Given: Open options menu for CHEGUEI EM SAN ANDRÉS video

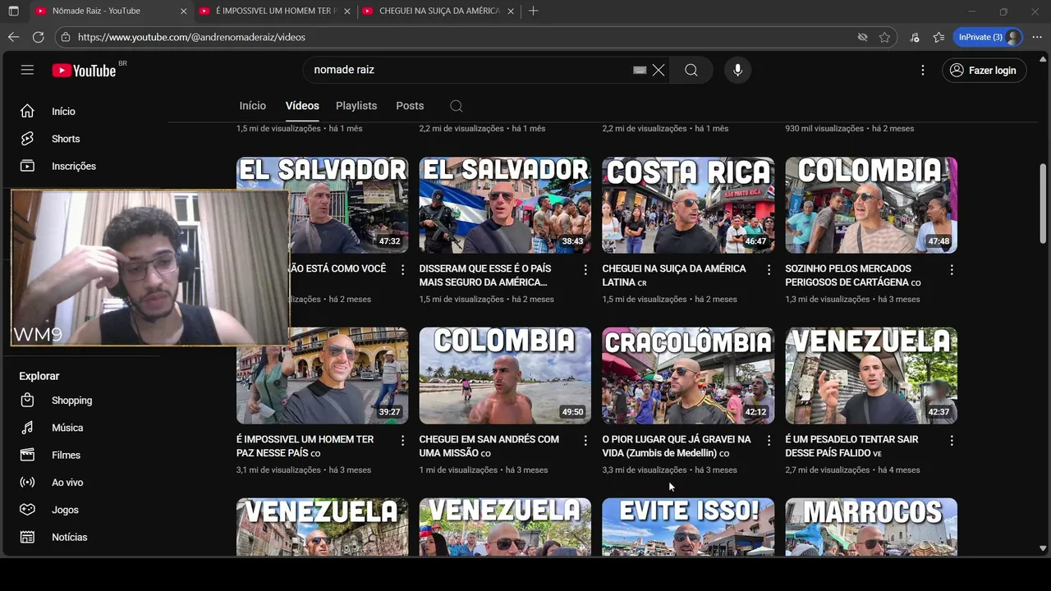Looking at the screenshot, I should pos(585,440).
